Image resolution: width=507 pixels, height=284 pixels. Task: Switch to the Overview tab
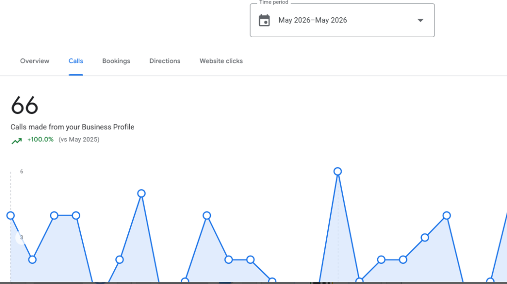click(x=35, y=61)
